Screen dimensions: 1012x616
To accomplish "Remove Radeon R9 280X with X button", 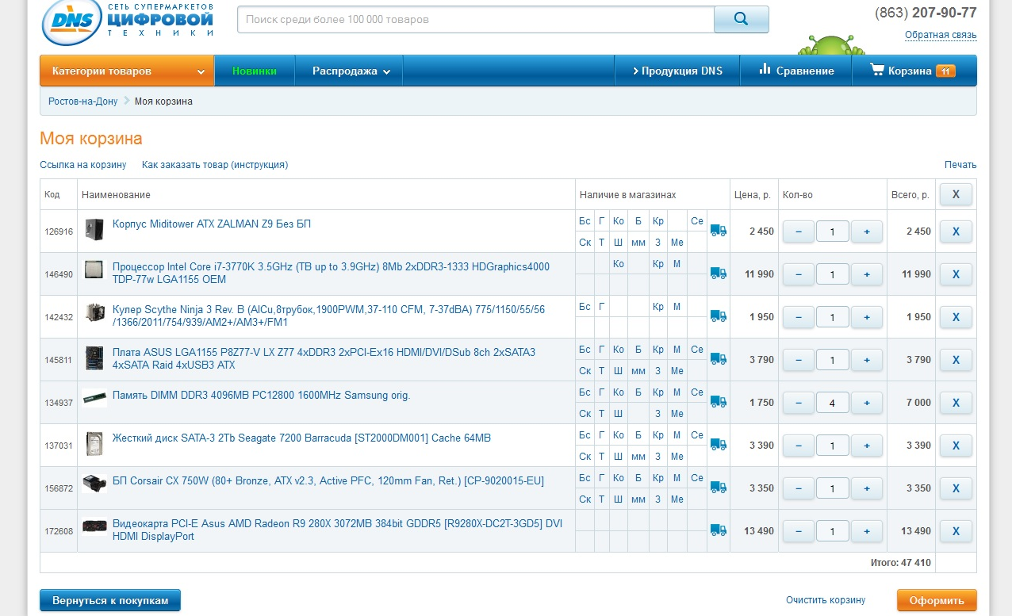I will (x=956, y=531).
